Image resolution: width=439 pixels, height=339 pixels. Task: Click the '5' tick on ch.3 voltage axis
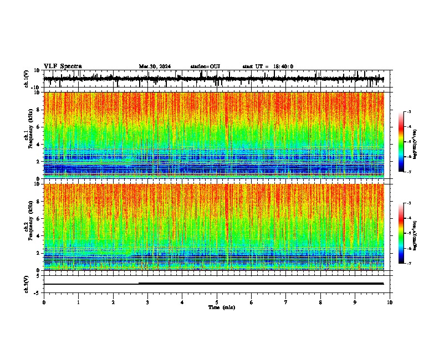[x=38, y=276]
